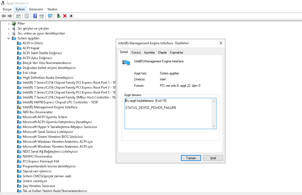This screenshot has height=195, width=302.
Task: Click the Back arrow toolbar icon
Action: tap(4, 16)
